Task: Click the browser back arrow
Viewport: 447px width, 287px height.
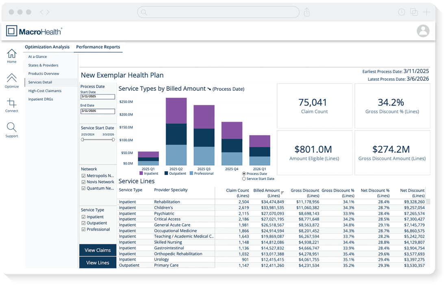Action: tap(41, 12)
